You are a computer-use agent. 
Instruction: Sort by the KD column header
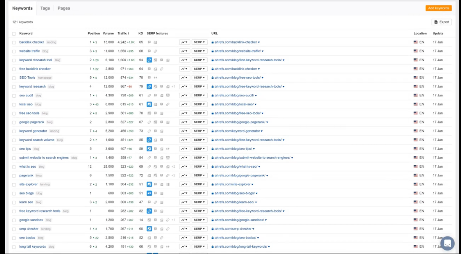coord(140,34)
